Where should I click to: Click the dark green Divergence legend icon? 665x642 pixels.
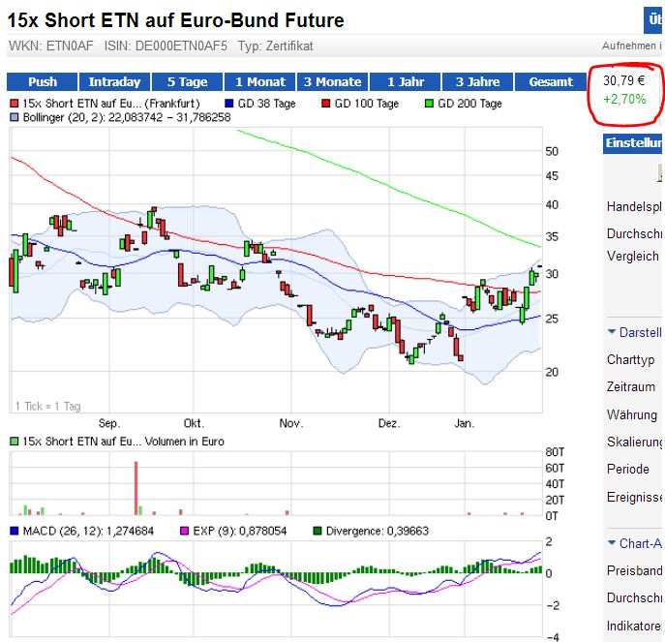point(317,531)
